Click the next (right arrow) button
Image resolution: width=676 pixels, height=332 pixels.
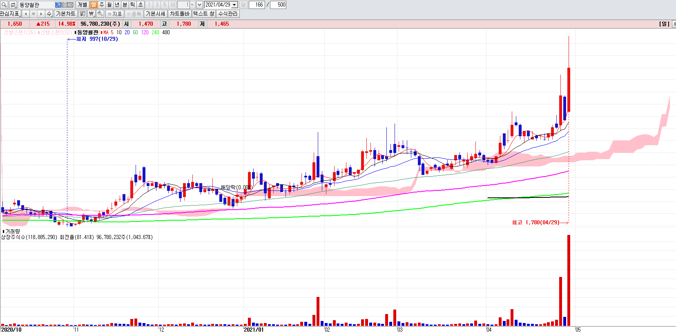[x=41, y=14]
